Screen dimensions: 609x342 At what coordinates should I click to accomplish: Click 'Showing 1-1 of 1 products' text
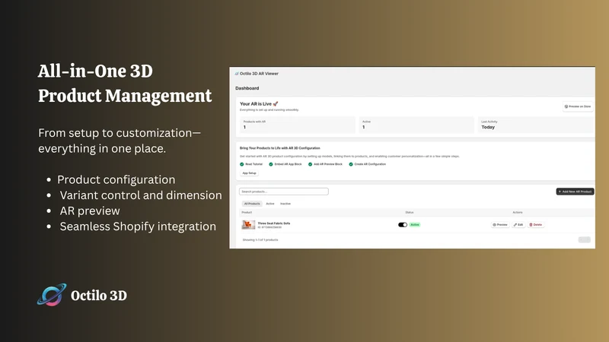[x=260, y=240]
